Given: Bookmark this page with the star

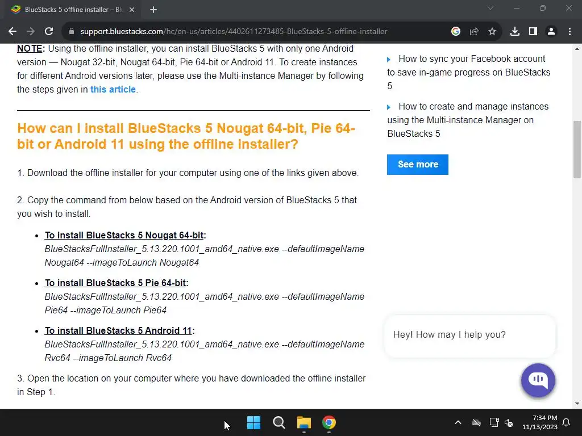Looking at the screenshot, I should (x=492, y=32).
